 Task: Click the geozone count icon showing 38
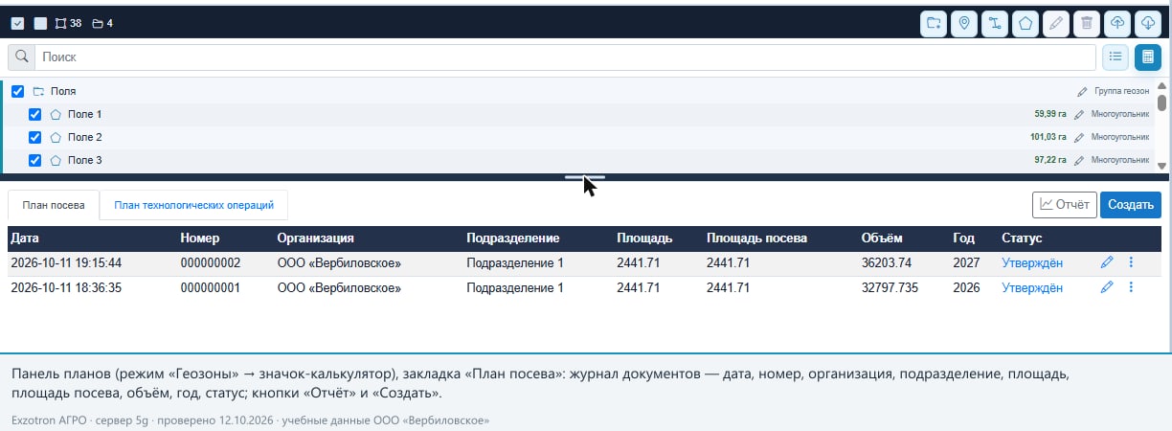coord(59,23)
